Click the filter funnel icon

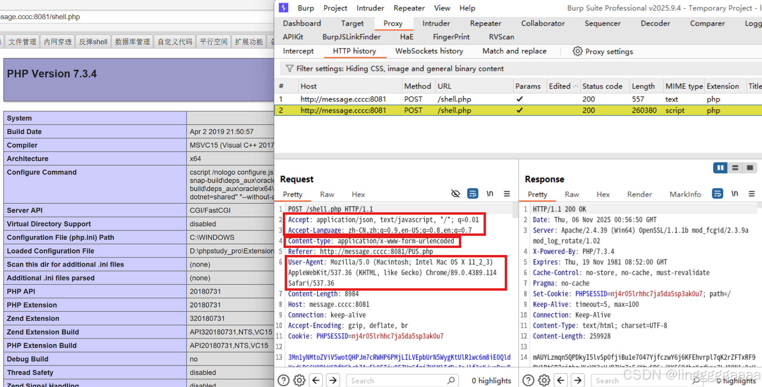(289, 69)
